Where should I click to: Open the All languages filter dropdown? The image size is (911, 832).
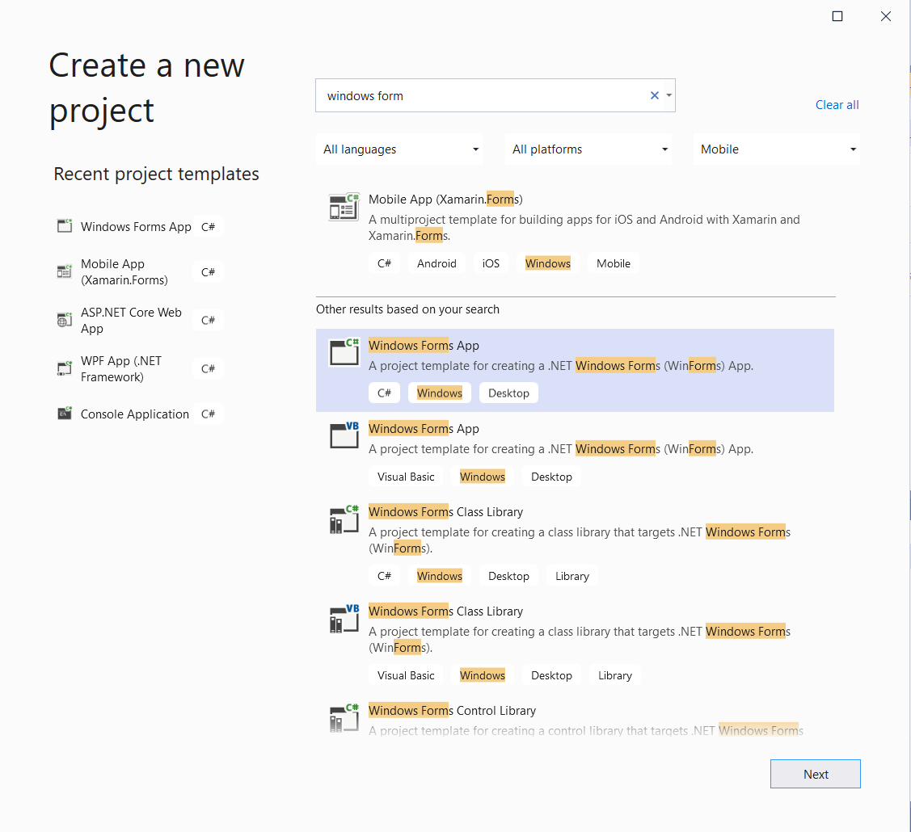(x=399, y=149)
